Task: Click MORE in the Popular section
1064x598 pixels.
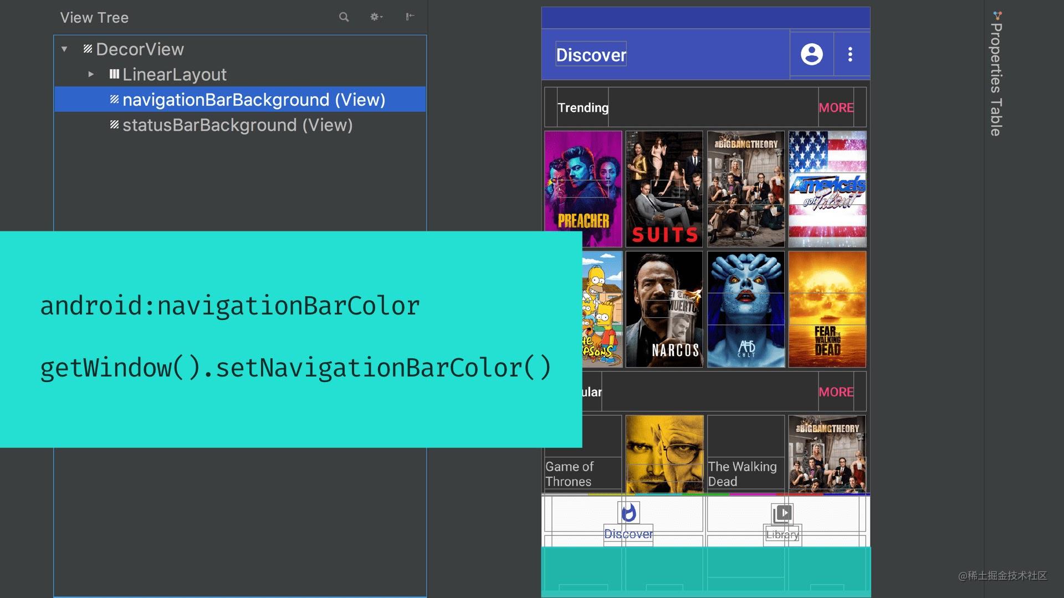Action: 836,392
